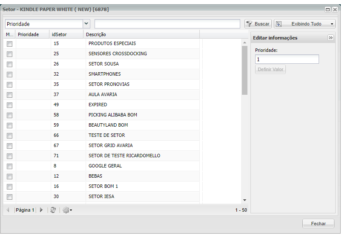Image resolution: width=345 pixels, height=238 pixels.
Task: Check the TESTE DE SETOR row checkbox
Action: [x=9, y=136]
